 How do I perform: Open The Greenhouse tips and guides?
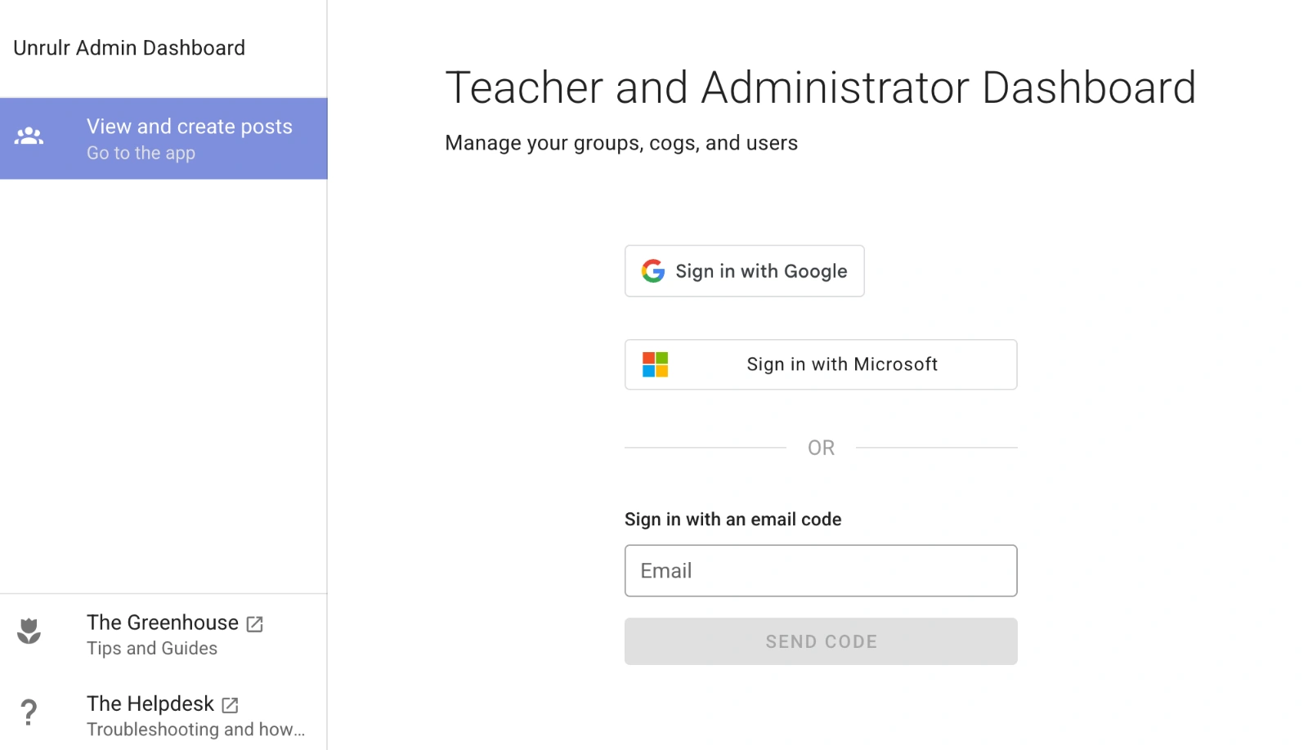pyautogui.click(x=163, y=623)
